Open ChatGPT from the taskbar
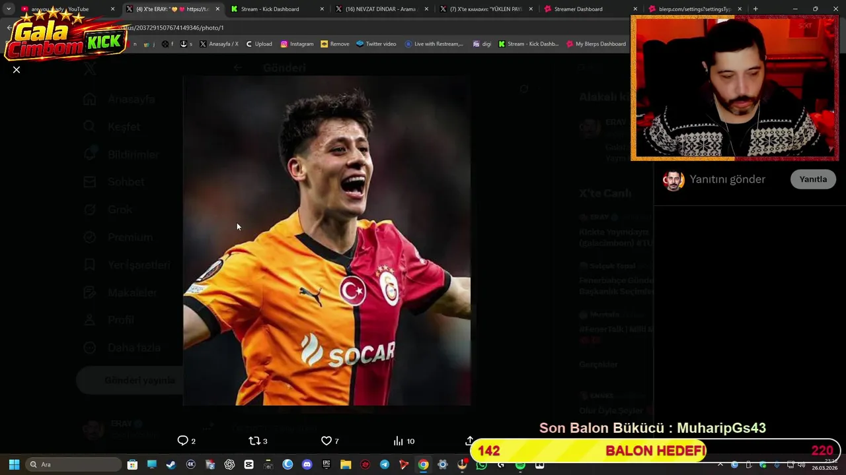The height and width of the screenshot is (475, 846). tap(229, 464)
